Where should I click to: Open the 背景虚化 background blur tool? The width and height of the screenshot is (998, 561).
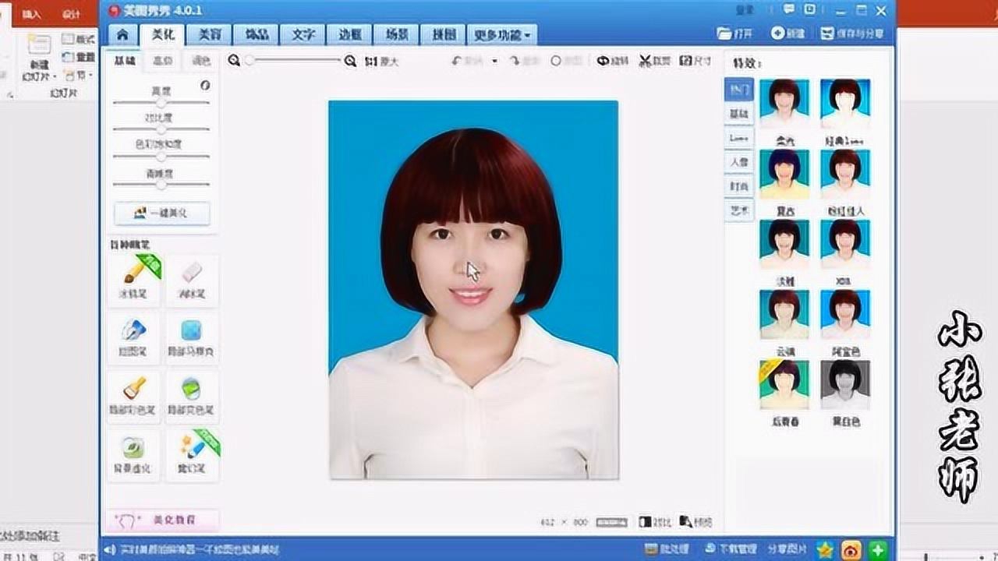pos(133,456)
